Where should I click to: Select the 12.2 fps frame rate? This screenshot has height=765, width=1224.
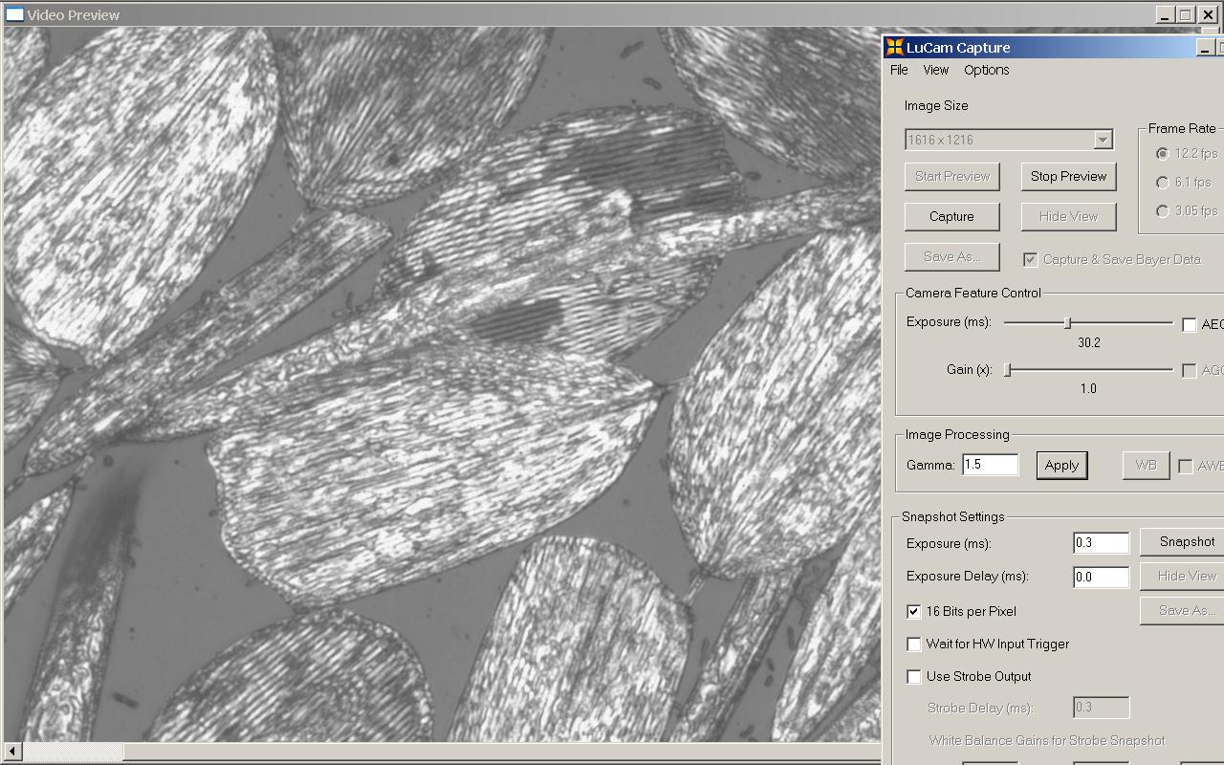(x=1163, y=154)
